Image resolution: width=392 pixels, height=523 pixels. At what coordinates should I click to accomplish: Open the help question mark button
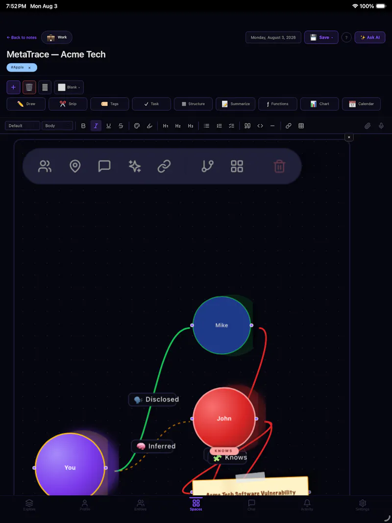[x=346, y=37]
